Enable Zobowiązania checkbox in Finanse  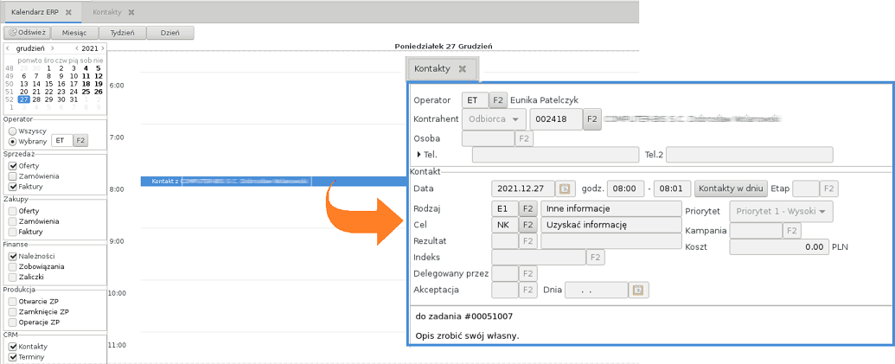(13, 266)
